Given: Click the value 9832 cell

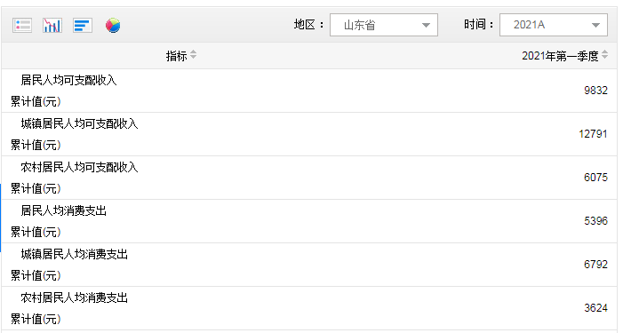Looking at the screenshot, I should [x=595, y=91].
